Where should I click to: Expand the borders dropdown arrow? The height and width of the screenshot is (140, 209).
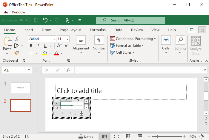36,53
